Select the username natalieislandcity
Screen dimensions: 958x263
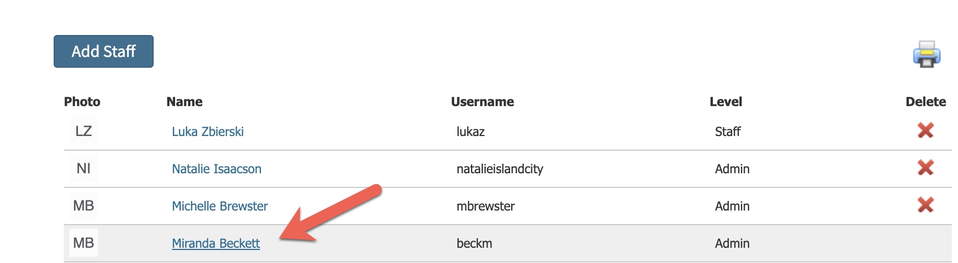click(x=500, y=169)
